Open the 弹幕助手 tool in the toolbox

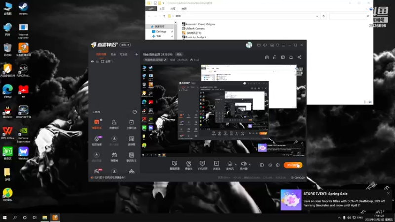tap(97, 124)
